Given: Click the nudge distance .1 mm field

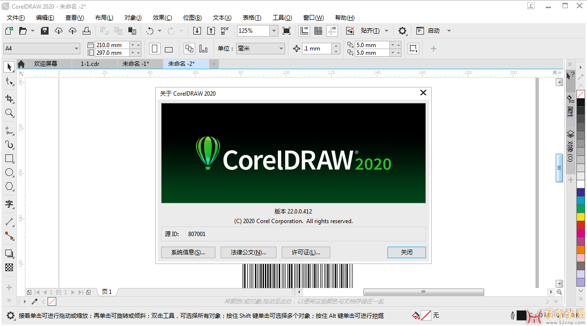Looking at the screenshot, I should coord(317,49).
